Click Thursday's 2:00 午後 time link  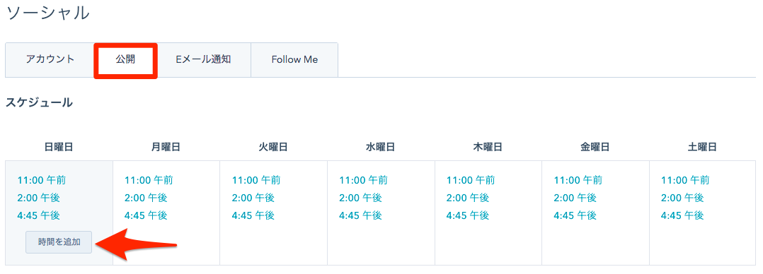[468, 198]
